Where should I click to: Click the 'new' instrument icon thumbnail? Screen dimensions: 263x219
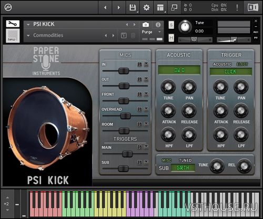tap(13, 36)
